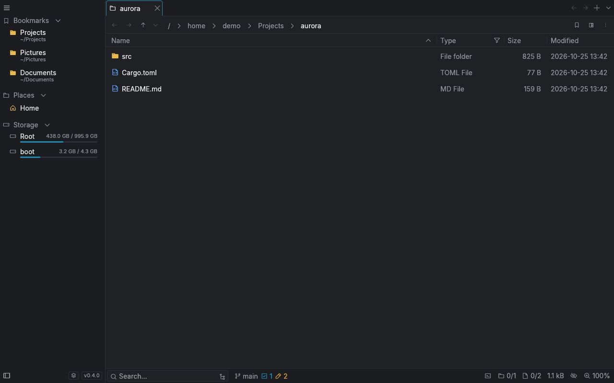Navigate forward in folder history

(129, 25)
